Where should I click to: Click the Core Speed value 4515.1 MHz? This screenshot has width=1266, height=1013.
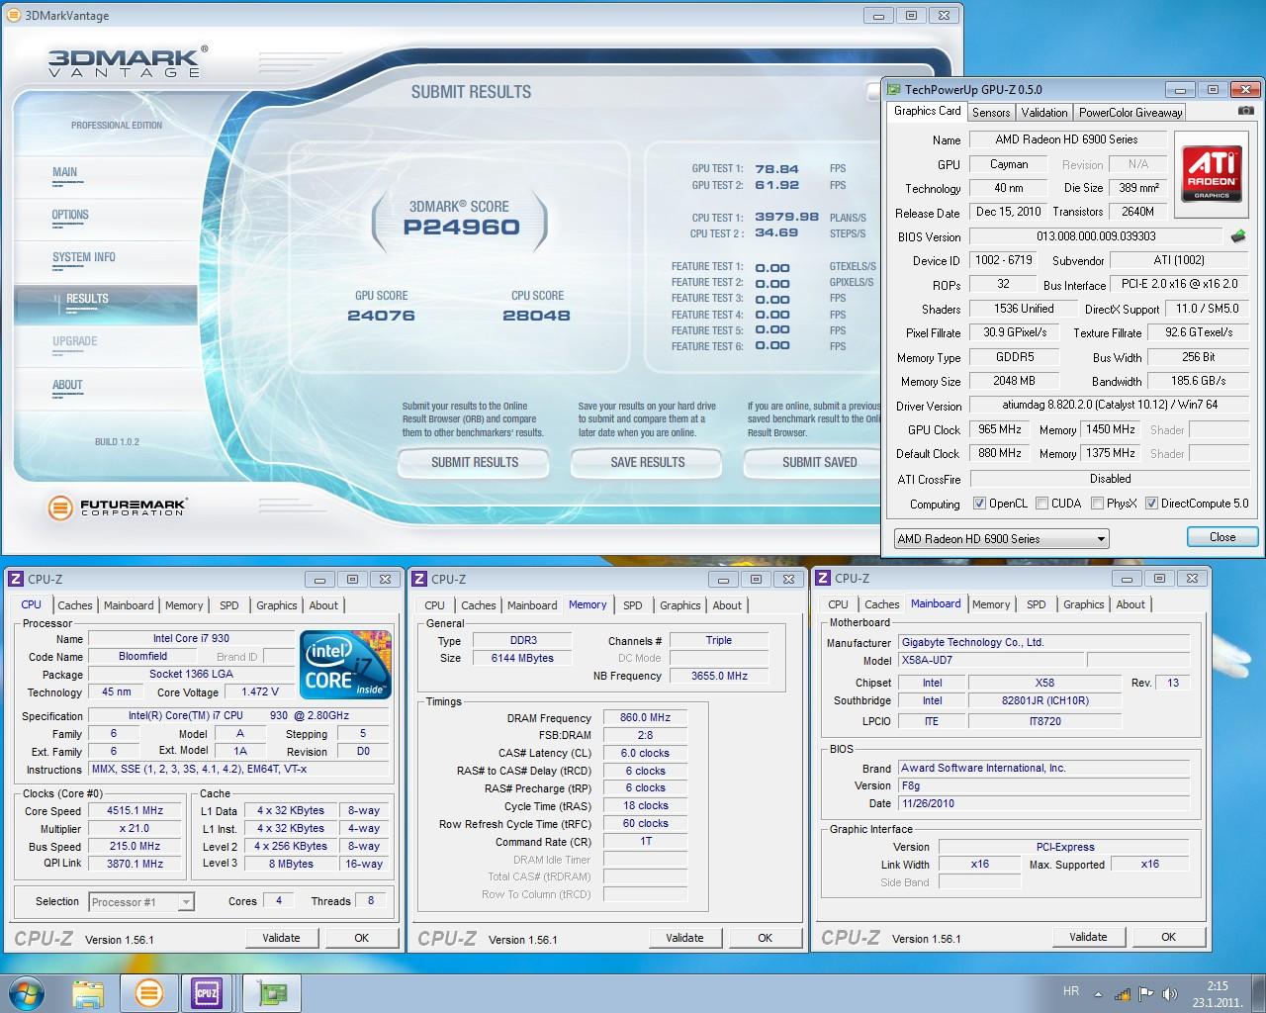[x=136, y=811]
